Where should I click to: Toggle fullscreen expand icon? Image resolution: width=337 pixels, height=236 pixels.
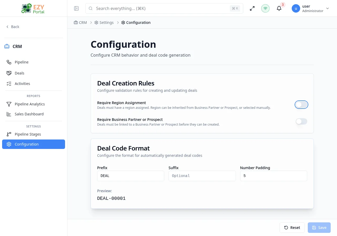252,8
